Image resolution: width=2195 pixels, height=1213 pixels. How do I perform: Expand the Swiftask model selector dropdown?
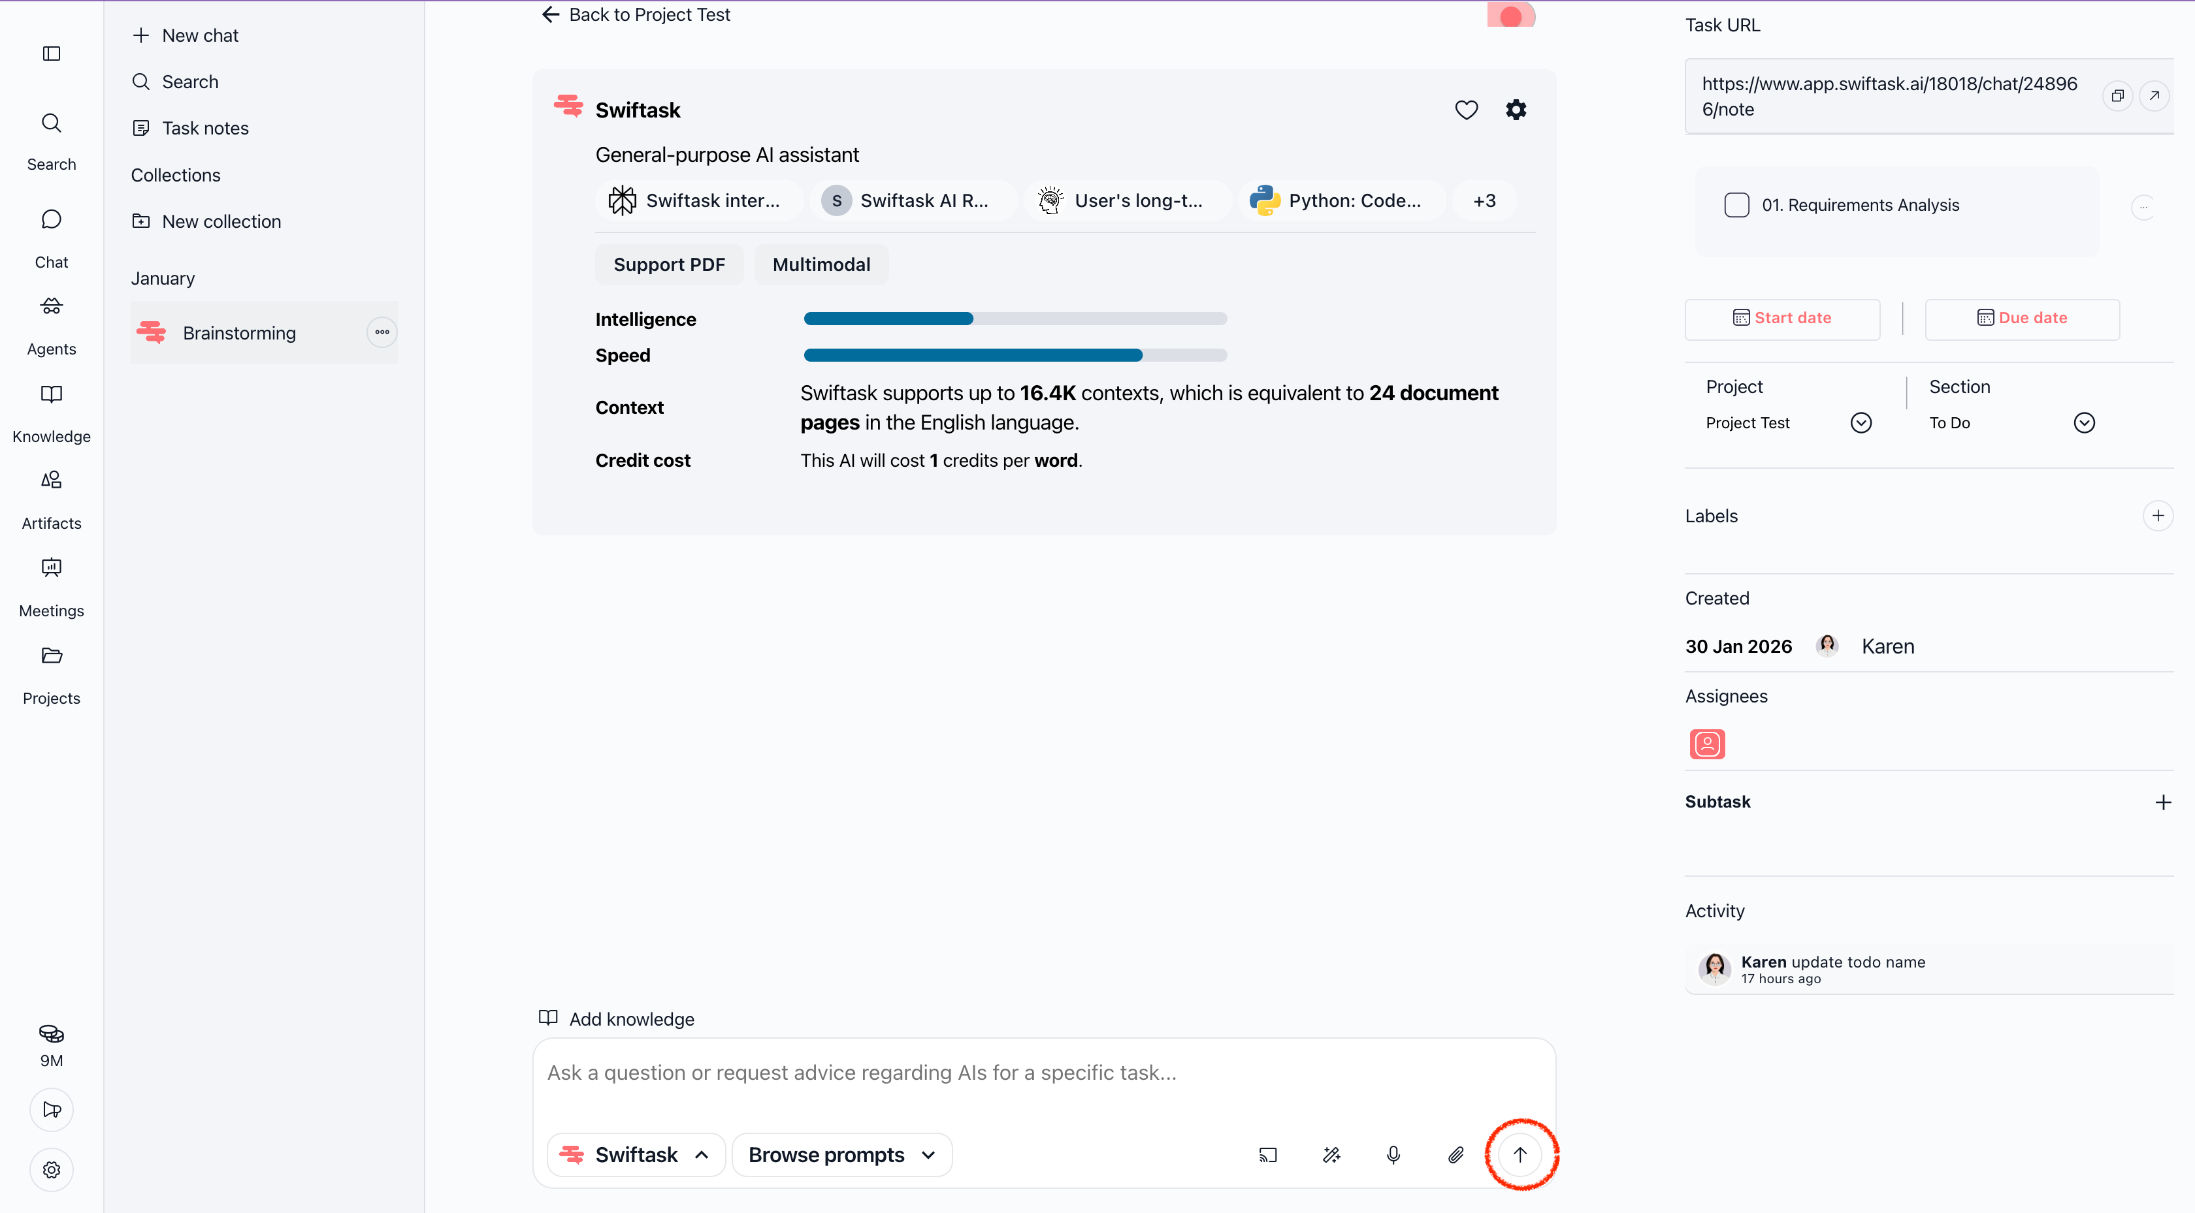[x=636, y=1154]
